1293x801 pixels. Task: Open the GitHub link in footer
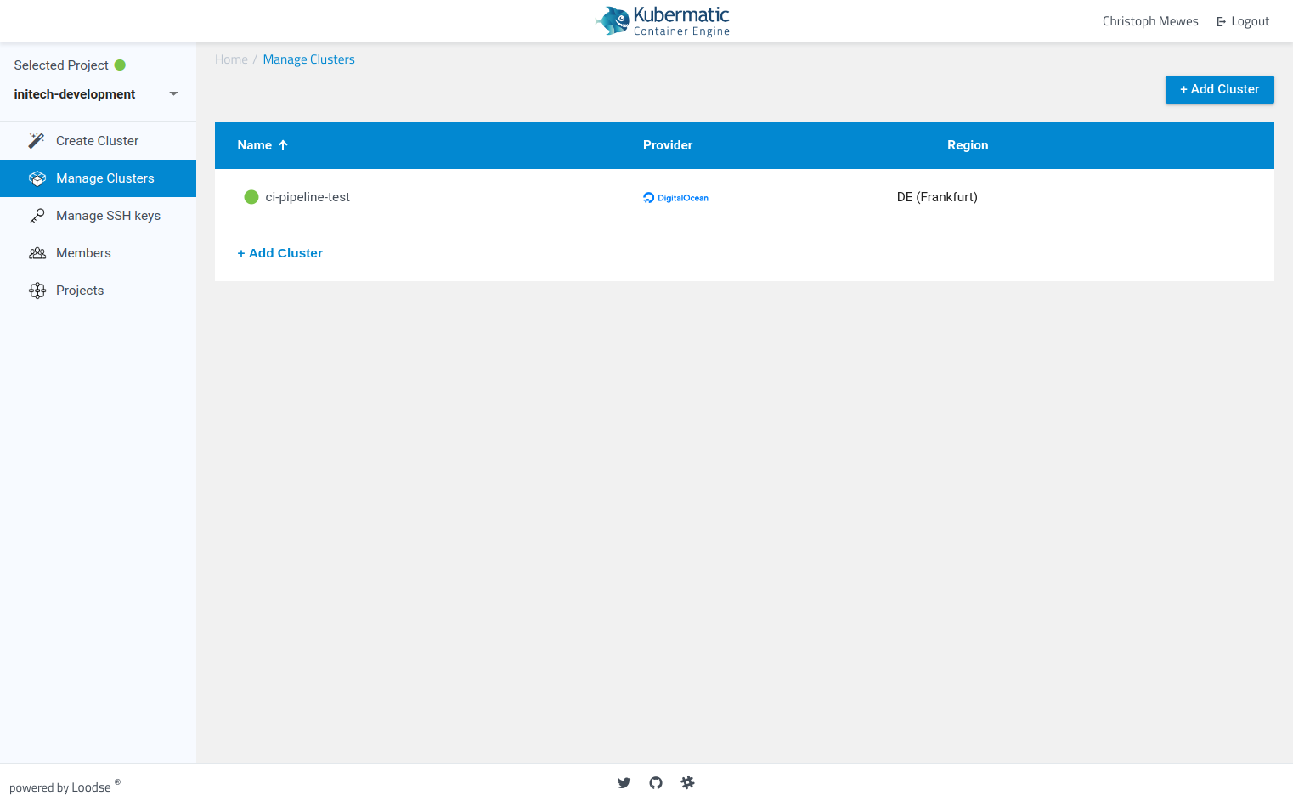pyautogui.click(x=656, y=783)
